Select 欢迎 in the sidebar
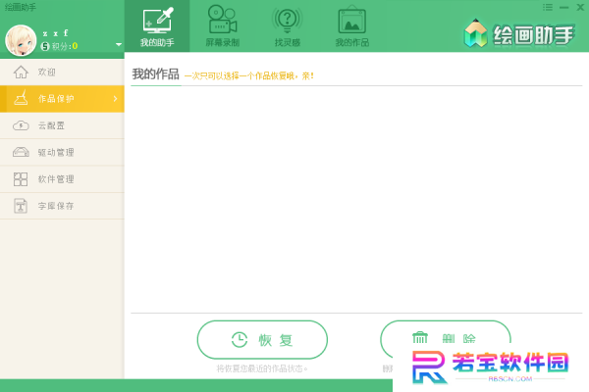 [62, 72]
